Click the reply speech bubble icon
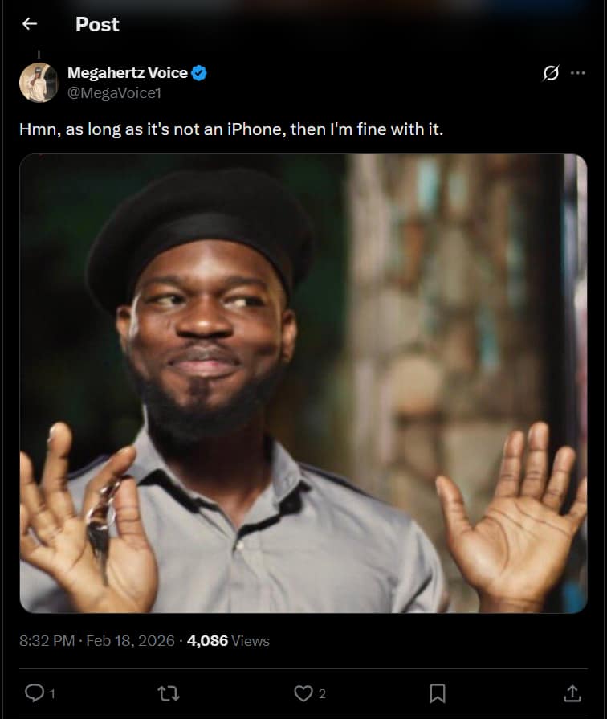The height and width of the screenshot is (719, 607). tap(35, 692)
